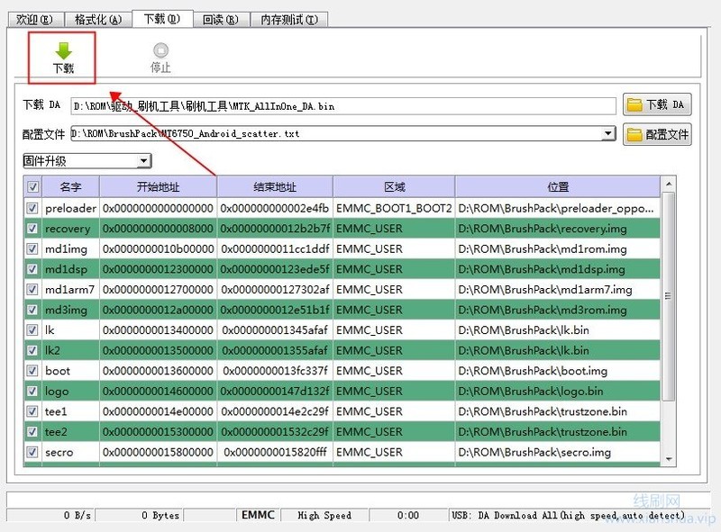Toggle the lk2 partition checkbox
The image size is (721, 532).
[32, 350]
